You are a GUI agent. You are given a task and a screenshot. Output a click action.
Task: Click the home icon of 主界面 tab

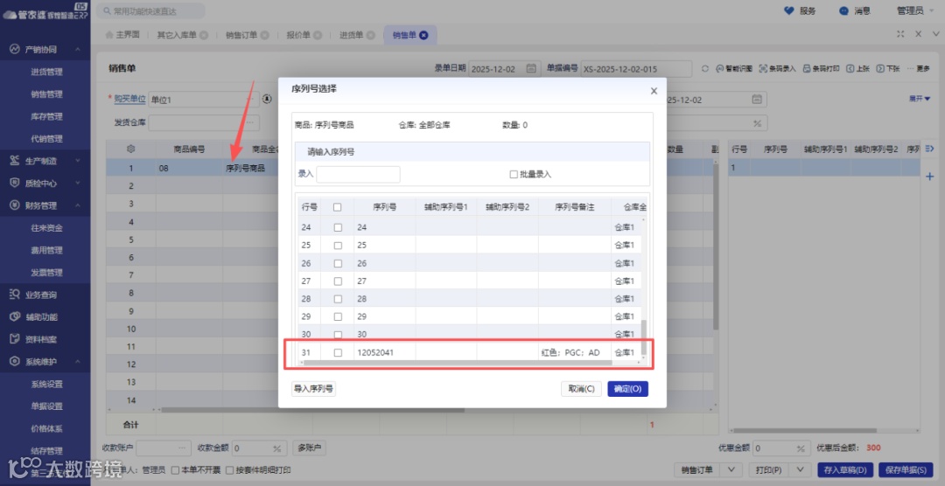coord(109,35)
